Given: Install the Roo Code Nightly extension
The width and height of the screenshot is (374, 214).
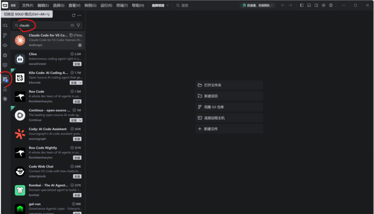Looking at the screenshot, I should point(77,158).
